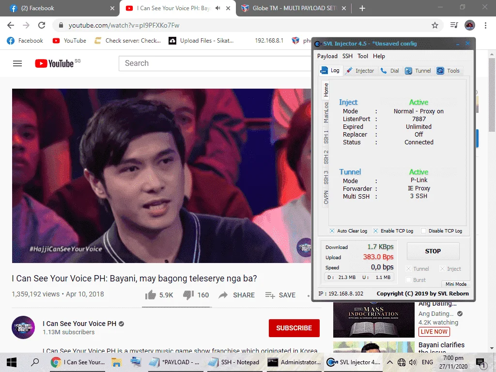
Task: Select the OVPN vertical tab
Action: (x=326, y=197)
